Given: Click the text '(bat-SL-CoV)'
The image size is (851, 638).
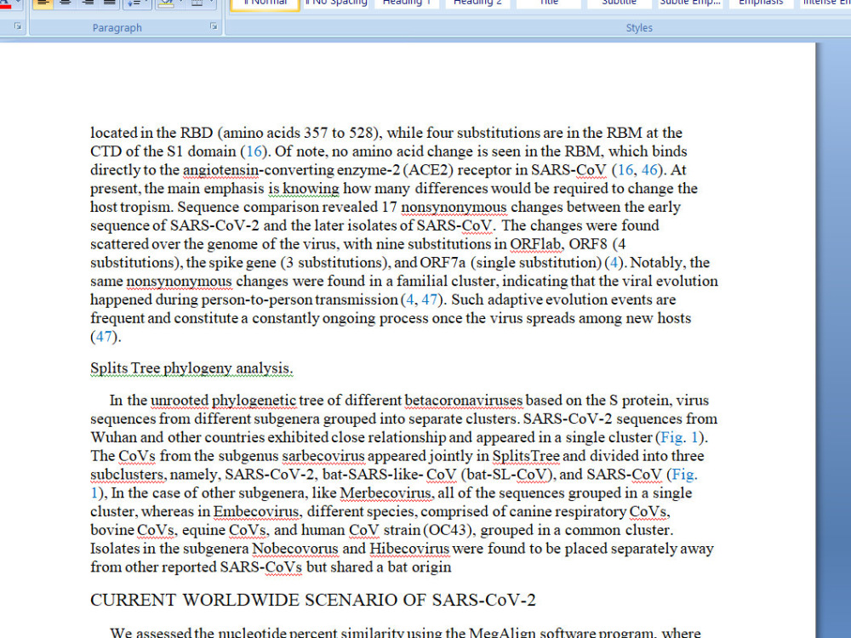Looking at the screenshot, I should click(506, 475).
